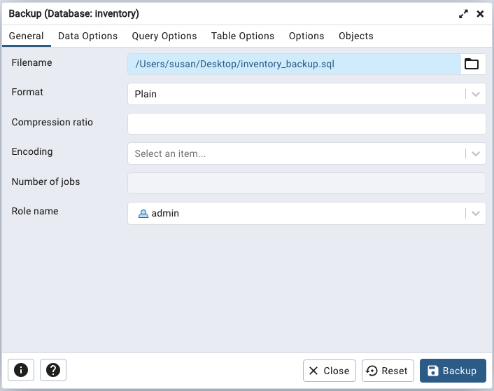The width and height of the screenshot is (494, 391).
Task: Click the folder browse icon beside Filename
Action: (472, 64)
